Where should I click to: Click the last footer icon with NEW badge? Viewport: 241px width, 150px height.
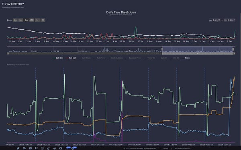(74, 148)
